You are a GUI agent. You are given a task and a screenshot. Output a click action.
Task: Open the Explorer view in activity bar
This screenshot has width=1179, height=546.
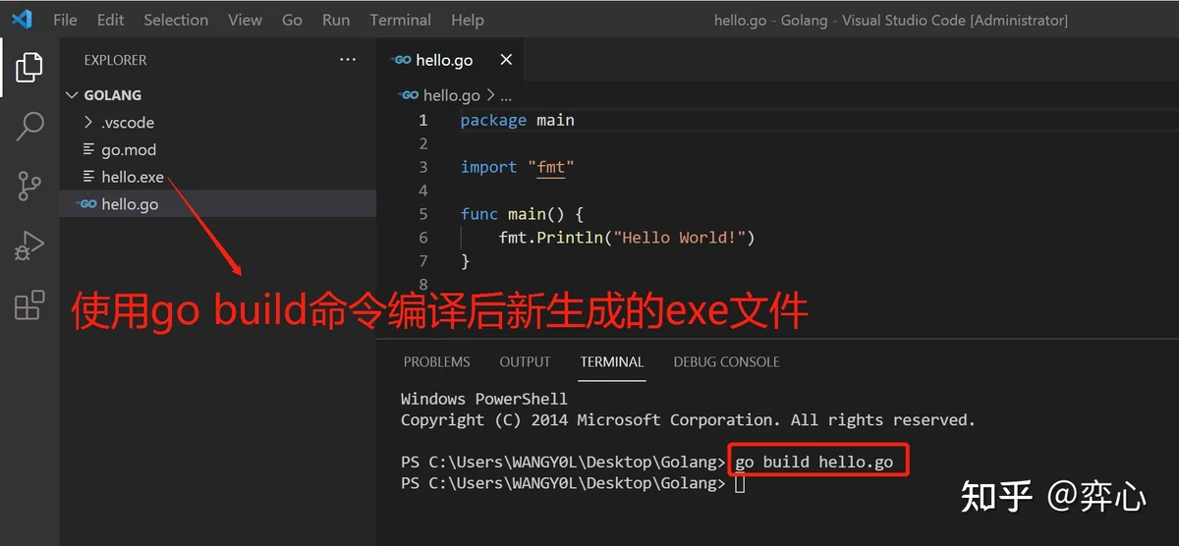29,67
